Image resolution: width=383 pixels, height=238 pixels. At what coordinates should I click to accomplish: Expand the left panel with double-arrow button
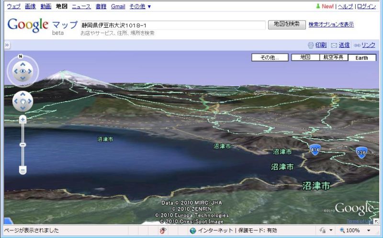pos(7,45)
